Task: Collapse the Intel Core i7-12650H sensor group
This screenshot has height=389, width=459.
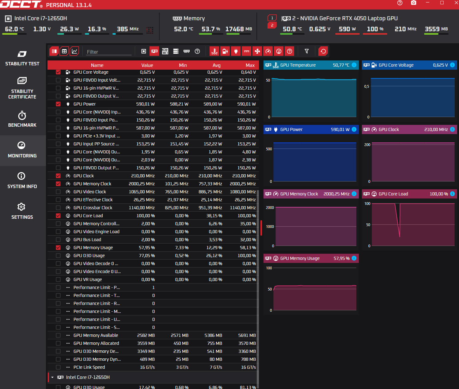Action: point(52,377)
